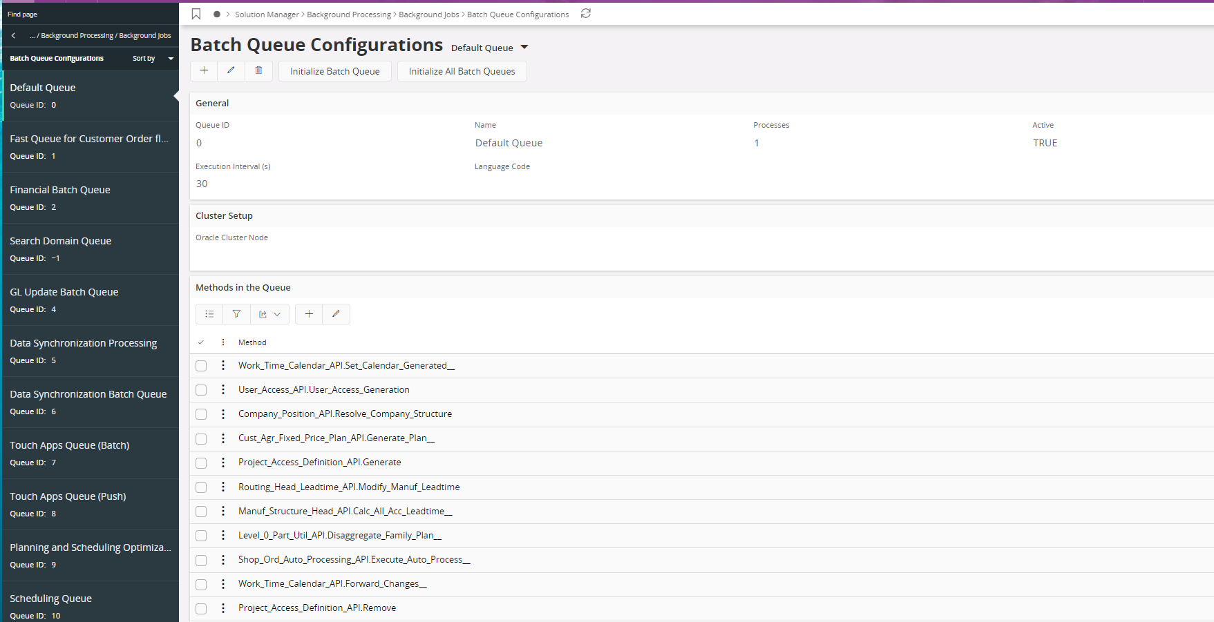Click the plus icon to add new queue

coord(204,70)
